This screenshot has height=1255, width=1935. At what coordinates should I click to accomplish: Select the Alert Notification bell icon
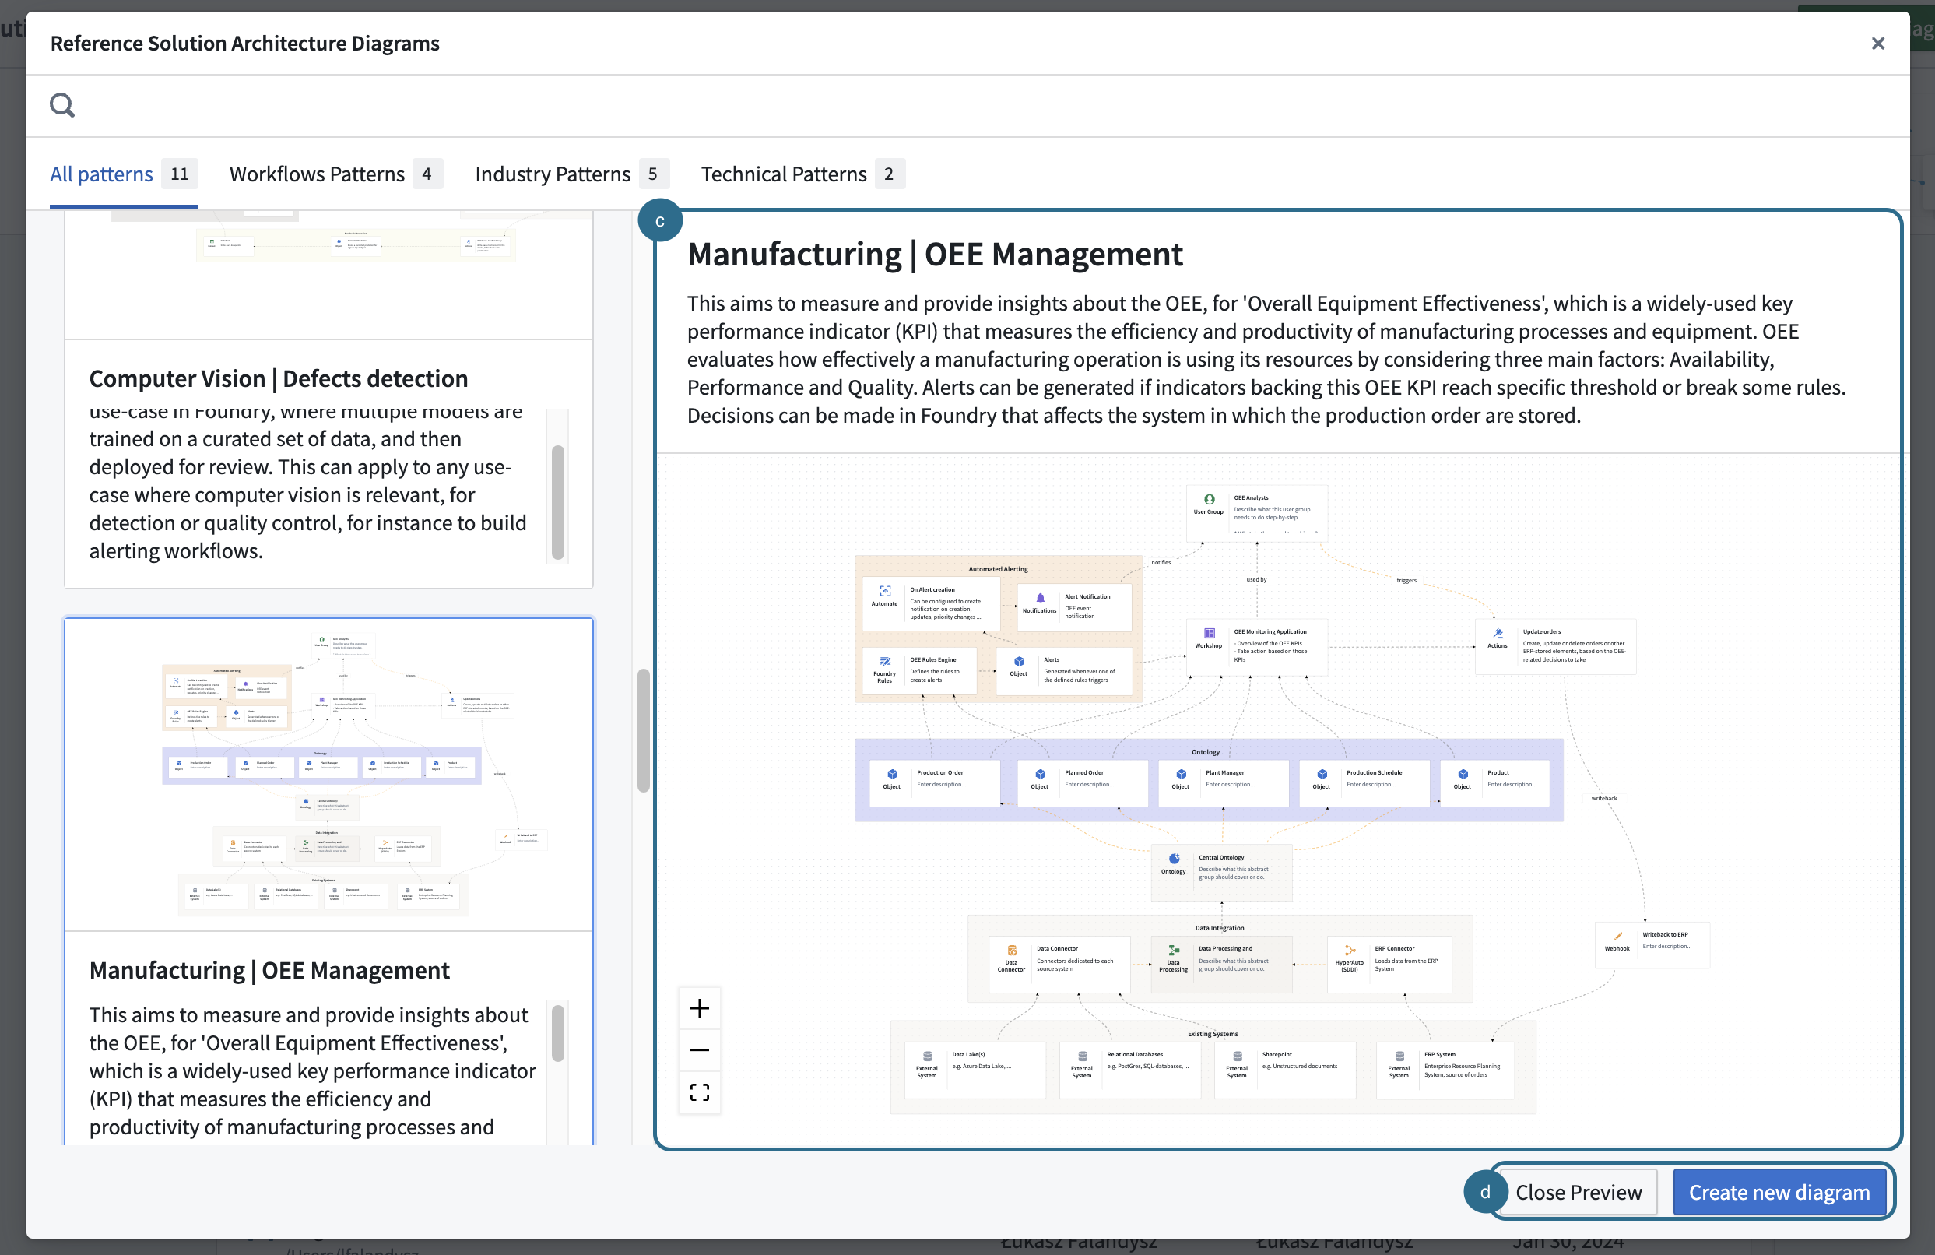1040,598
